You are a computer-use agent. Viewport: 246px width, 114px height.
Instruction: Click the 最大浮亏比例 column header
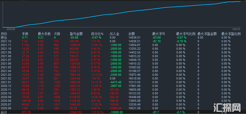point(186,34)
